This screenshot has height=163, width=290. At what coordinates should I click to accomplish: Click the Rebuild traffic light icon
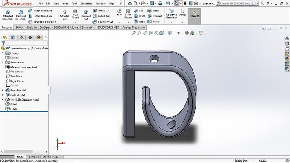185,4
